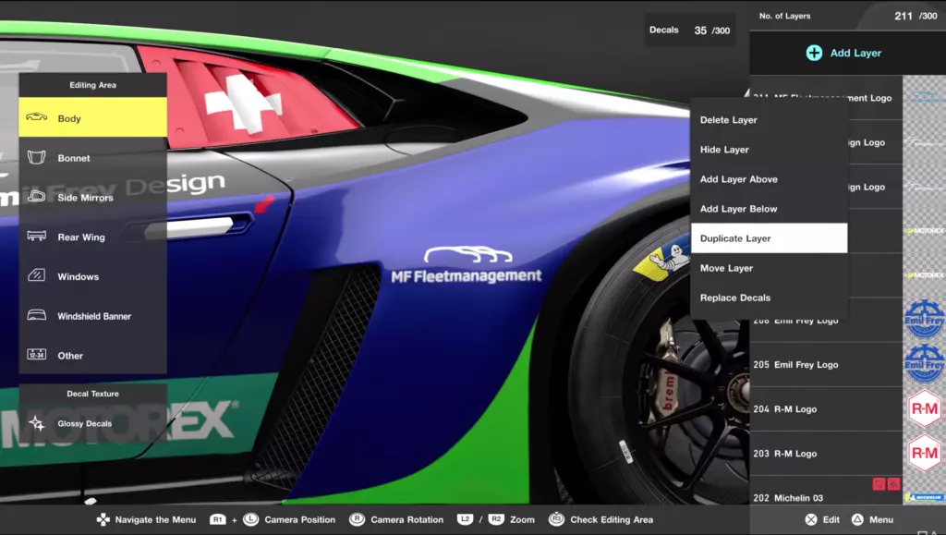
Task: Open the Glossy Decals sparkle icon
Action: click(37, 423)
